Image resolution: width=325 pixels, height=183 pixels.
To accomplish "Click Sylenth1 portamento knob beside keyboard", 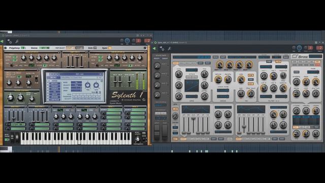I will (x=138, y=139).
